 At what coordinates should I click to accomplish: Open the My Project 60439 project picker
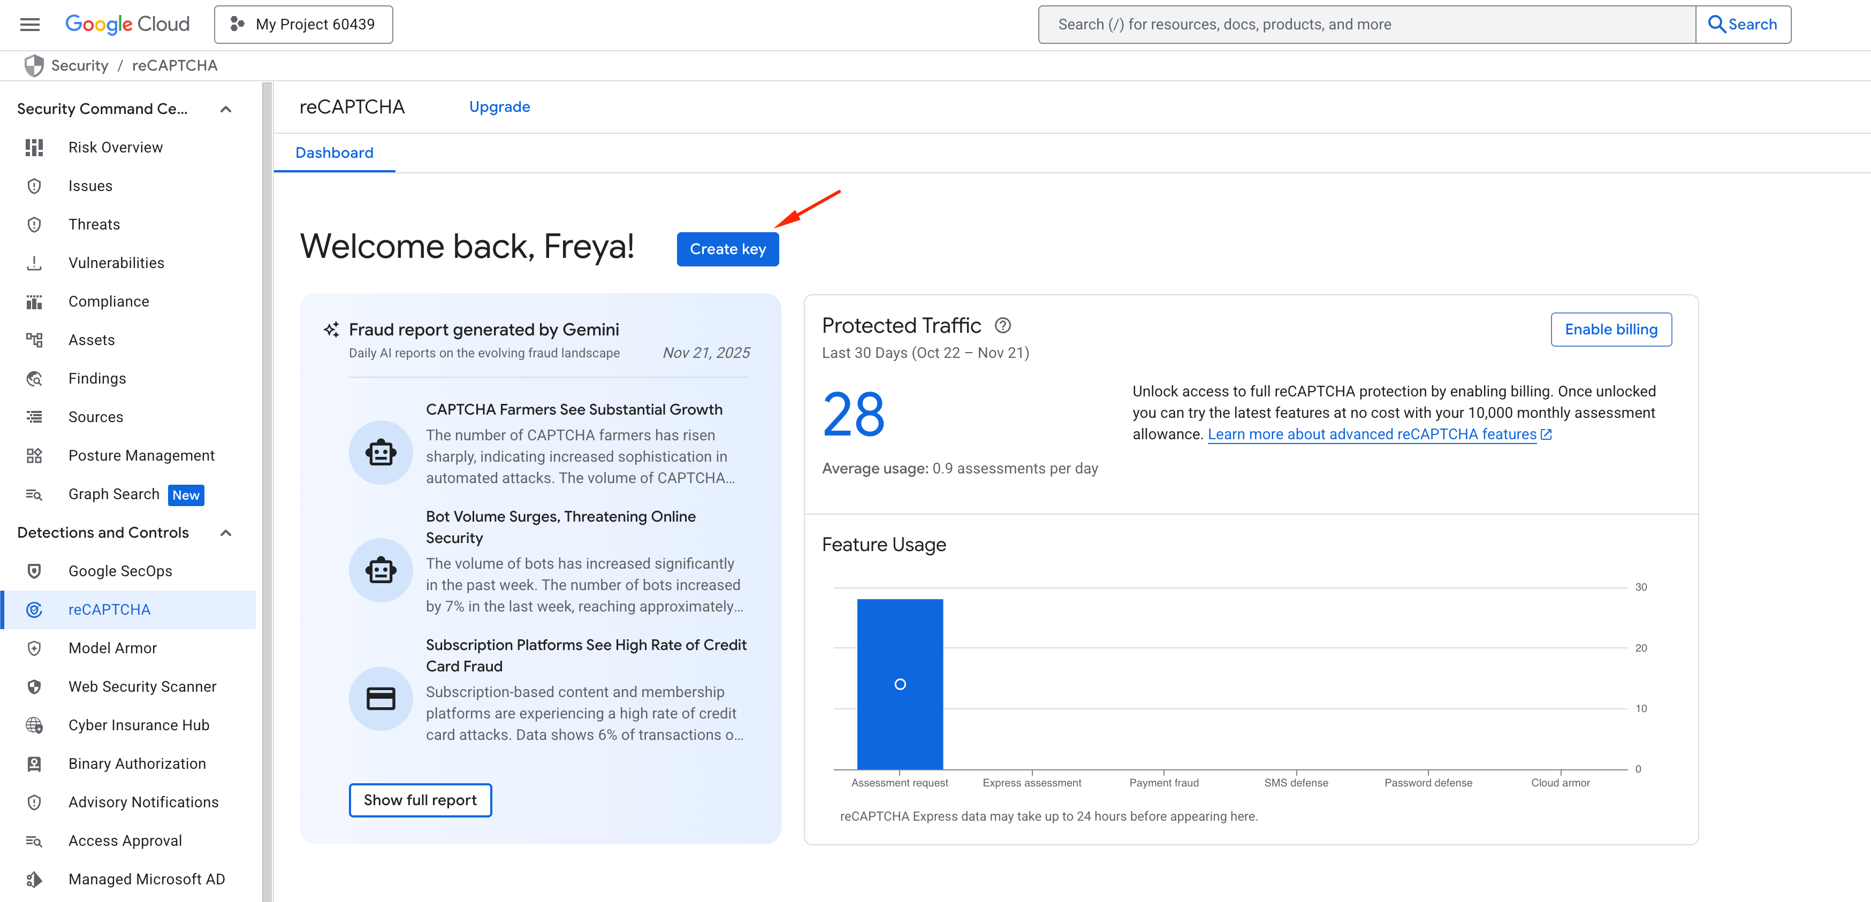pos(303,25)
